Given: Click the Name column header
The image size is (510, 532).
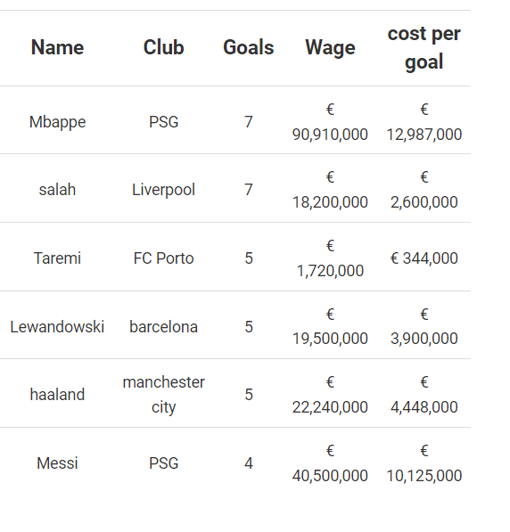Looking at the screenshot, I should (57, 47).
